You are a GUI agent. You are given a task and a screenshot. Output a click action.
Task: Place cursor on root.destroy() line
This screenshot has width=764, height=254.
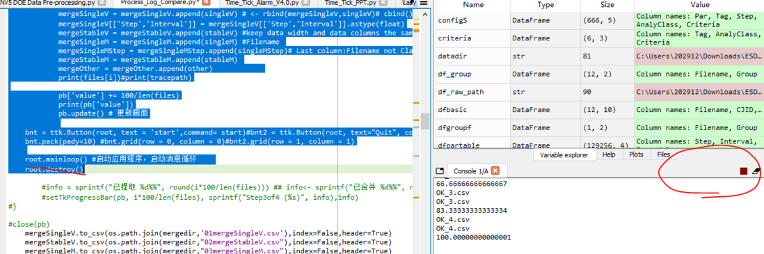point(55,170)
